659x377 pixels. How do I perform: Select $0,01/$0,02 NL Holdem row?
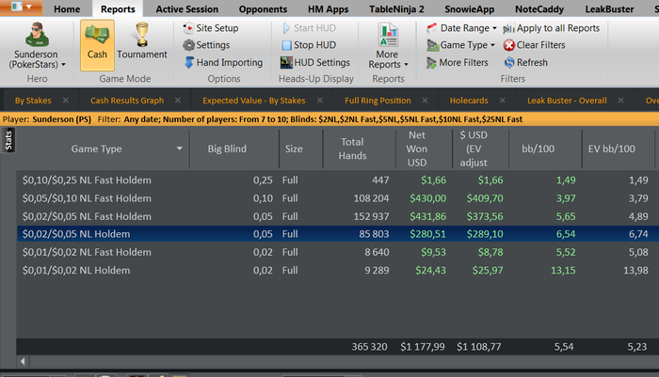pyautogui.click(x=336, y=270)
